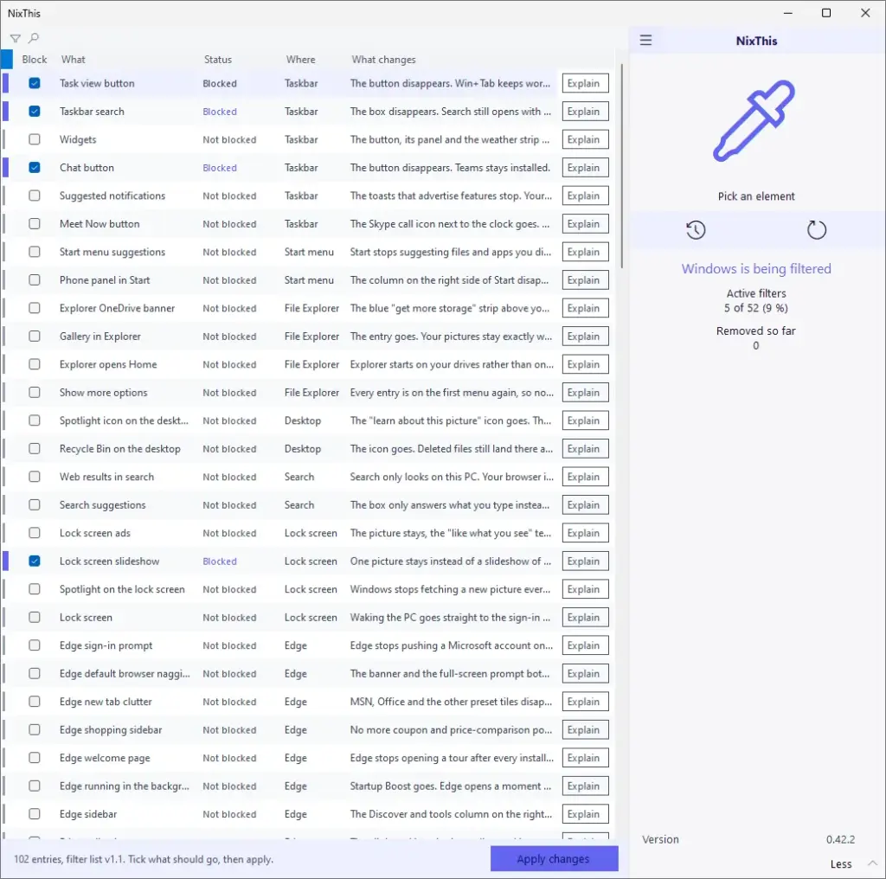Click the Blocked status of Chat button
The image size is (886, 879).
click(220, 168)
